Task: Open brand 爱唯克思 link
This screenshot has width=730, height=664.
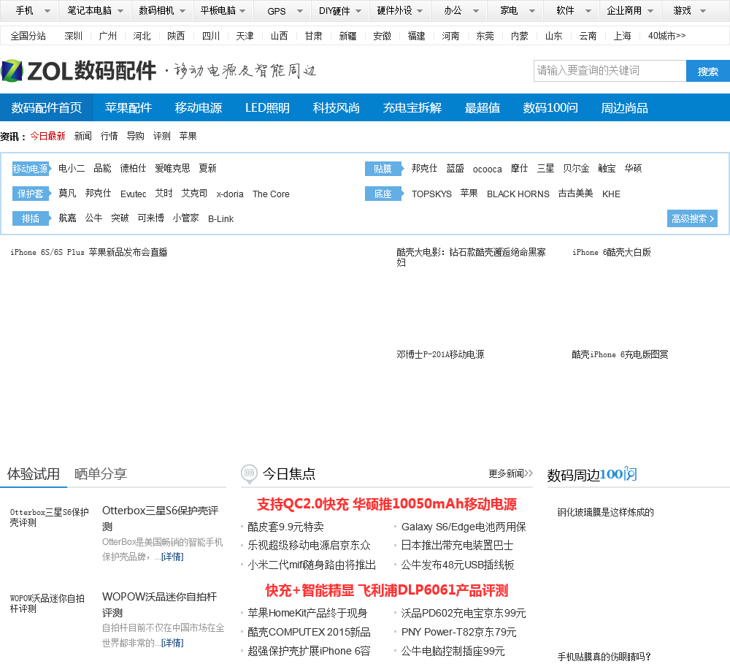Action: [172, 168]
